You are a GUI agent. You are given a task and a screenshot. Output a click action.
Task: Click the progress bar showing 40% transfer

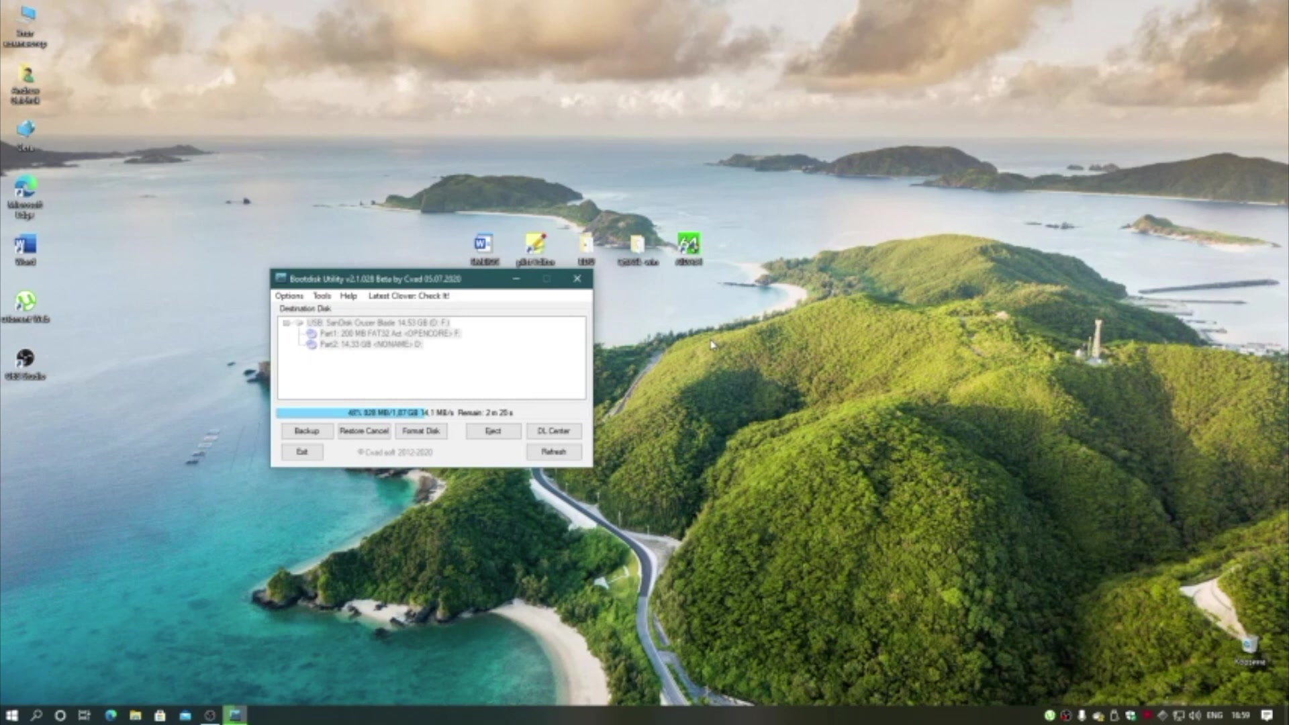click(x=431, y=412)
